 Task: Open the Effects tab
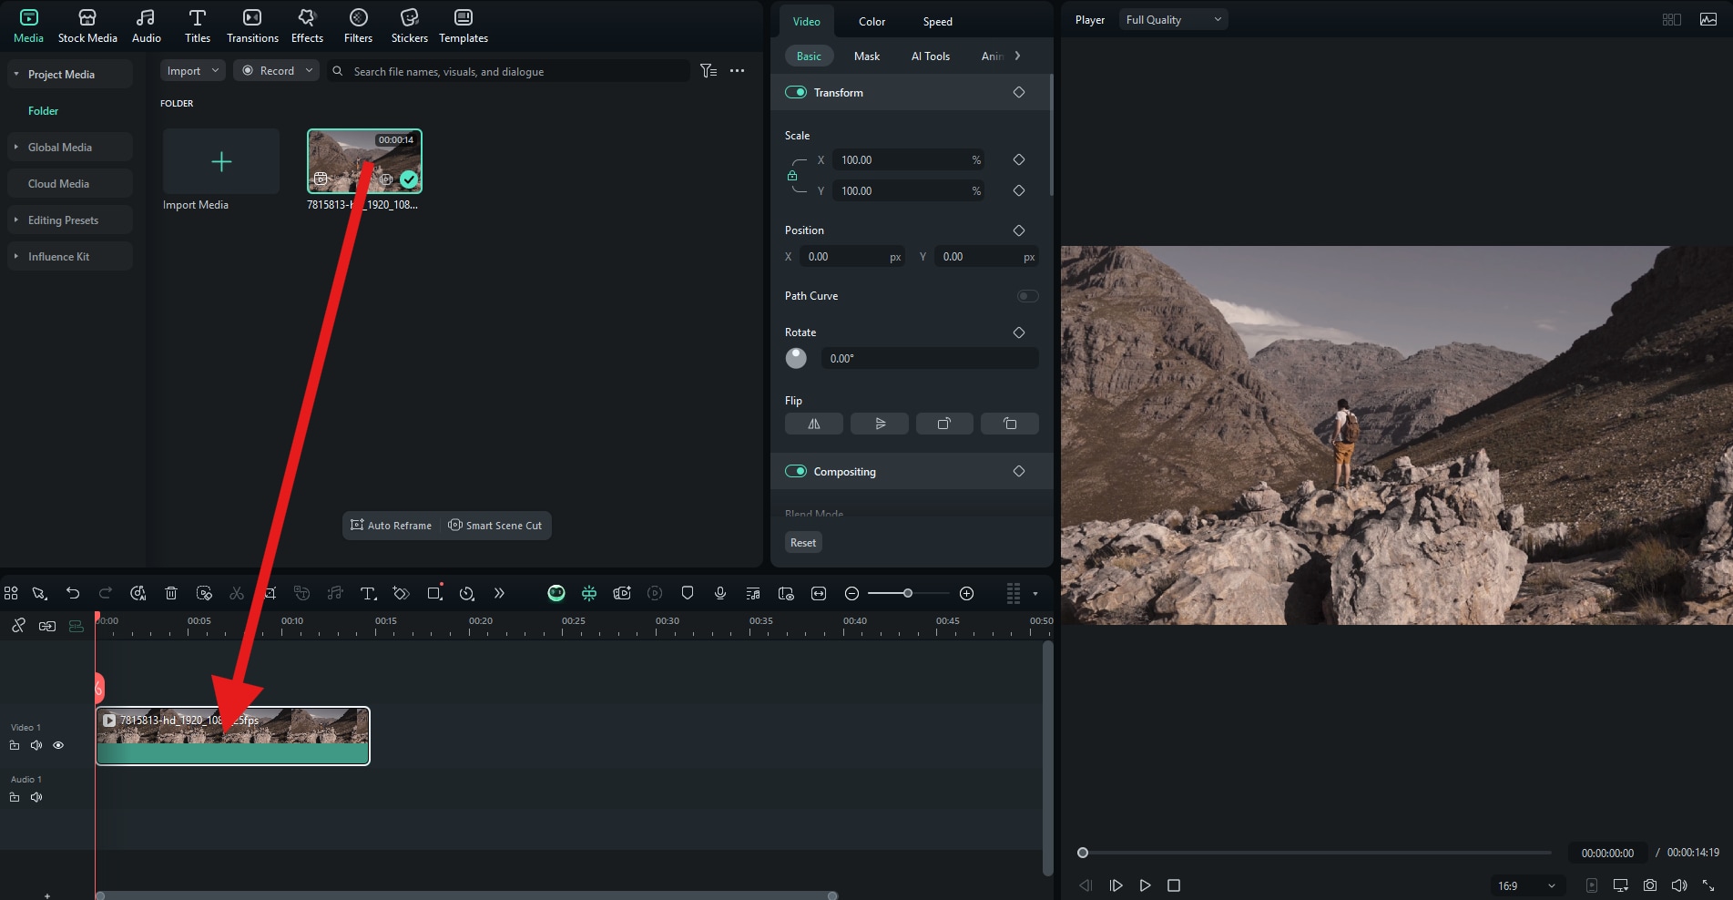[x=307, y=26]
